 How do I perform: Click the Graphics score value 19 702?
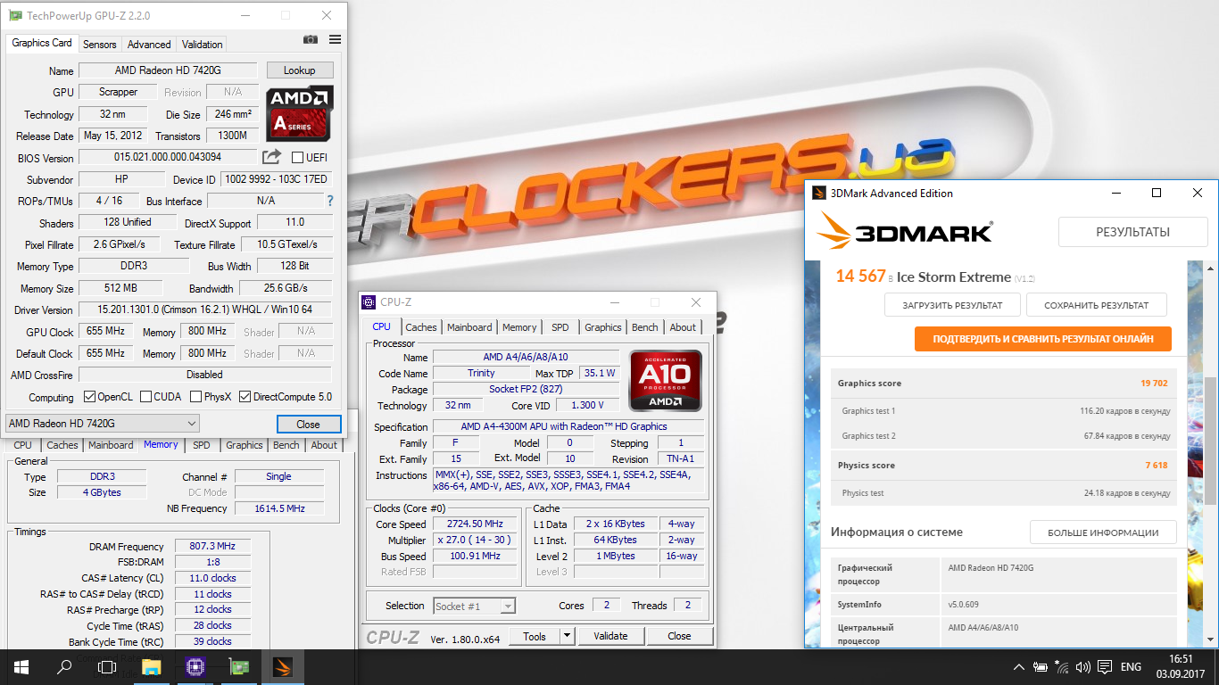coord(1154,384)
